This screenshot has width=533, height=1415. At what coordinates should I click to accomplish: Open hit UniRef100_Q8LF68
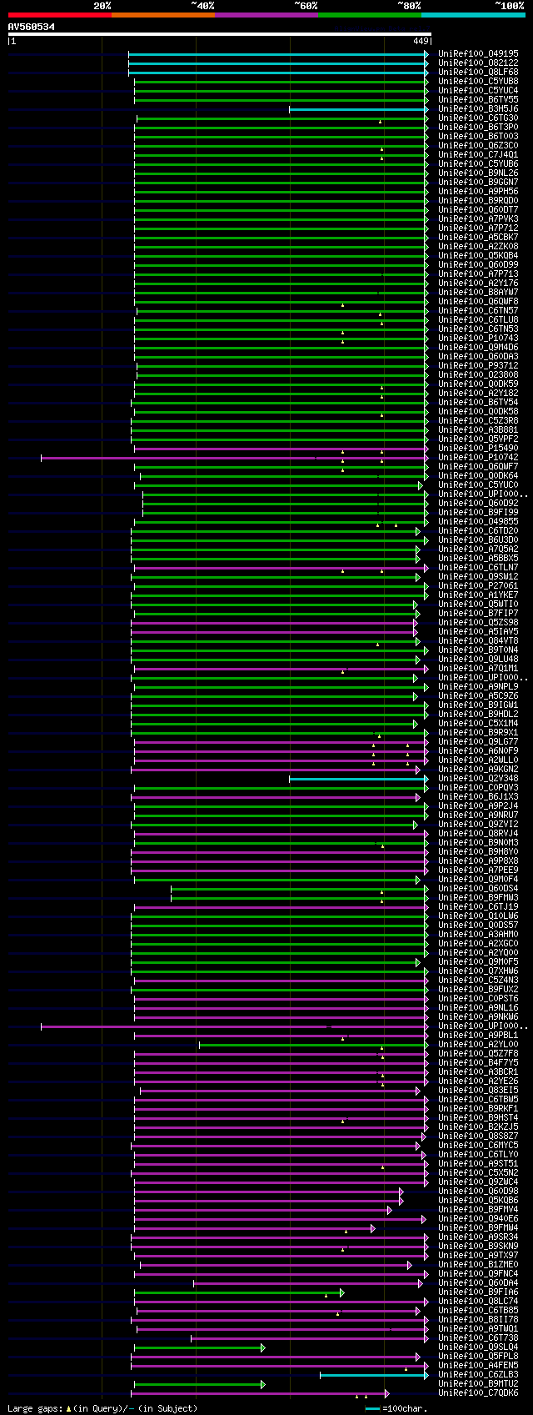pyautogui.click(x=478, y=72)
